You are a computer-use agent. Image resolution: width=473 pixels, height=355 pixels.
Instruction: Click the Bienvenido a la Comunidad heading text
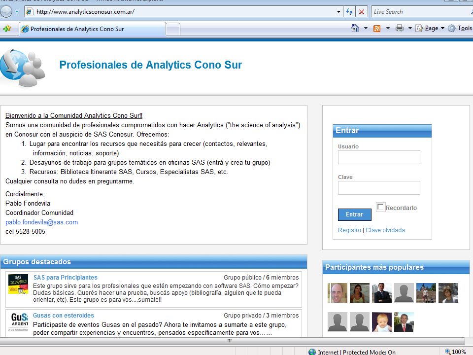74,115
